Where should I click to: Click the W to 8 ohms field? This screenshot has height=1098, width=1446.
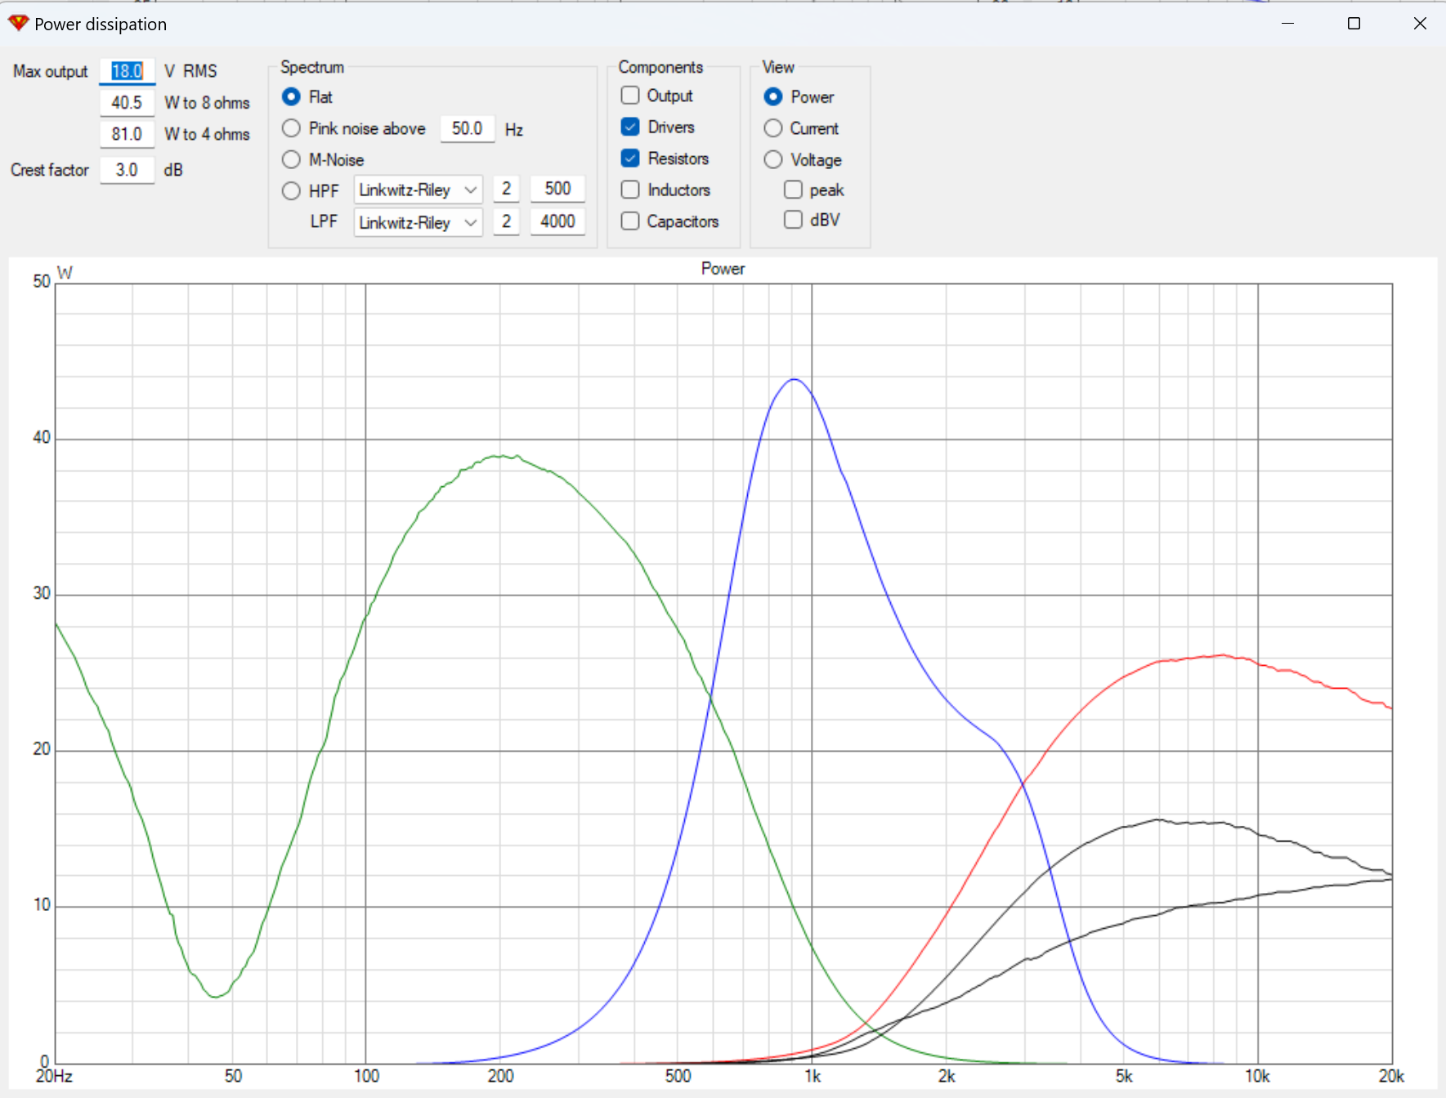pyautogui.click(x=127, y=102)
